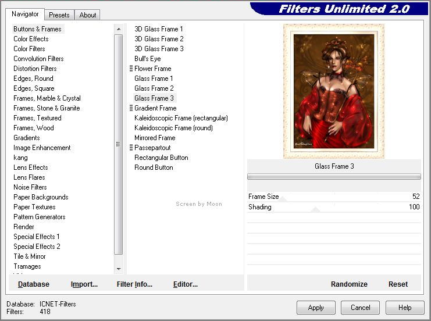Choose the Distortion Filters category
This screenshot has height=321, width=431.
tap(35, 69)
